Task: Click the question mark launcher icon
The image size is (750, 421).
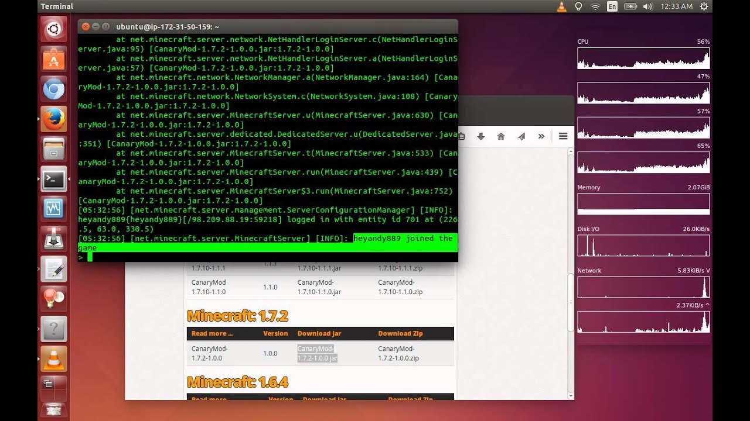Action: [53, 330]
